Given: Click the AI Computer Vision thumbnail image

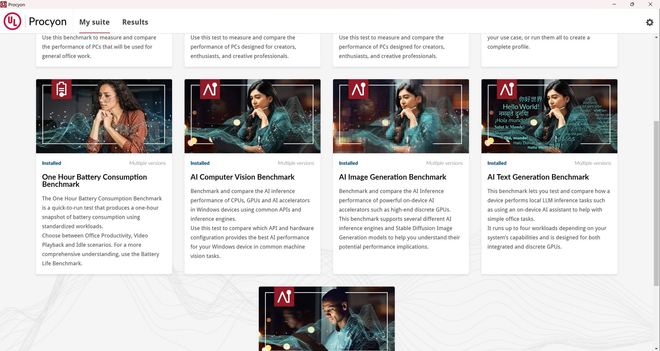Looking at the screenshot, I should point(253,116).
